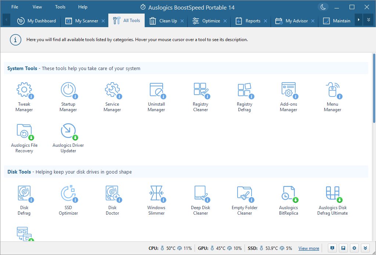Click the View more link

click(x=308, y=248)
